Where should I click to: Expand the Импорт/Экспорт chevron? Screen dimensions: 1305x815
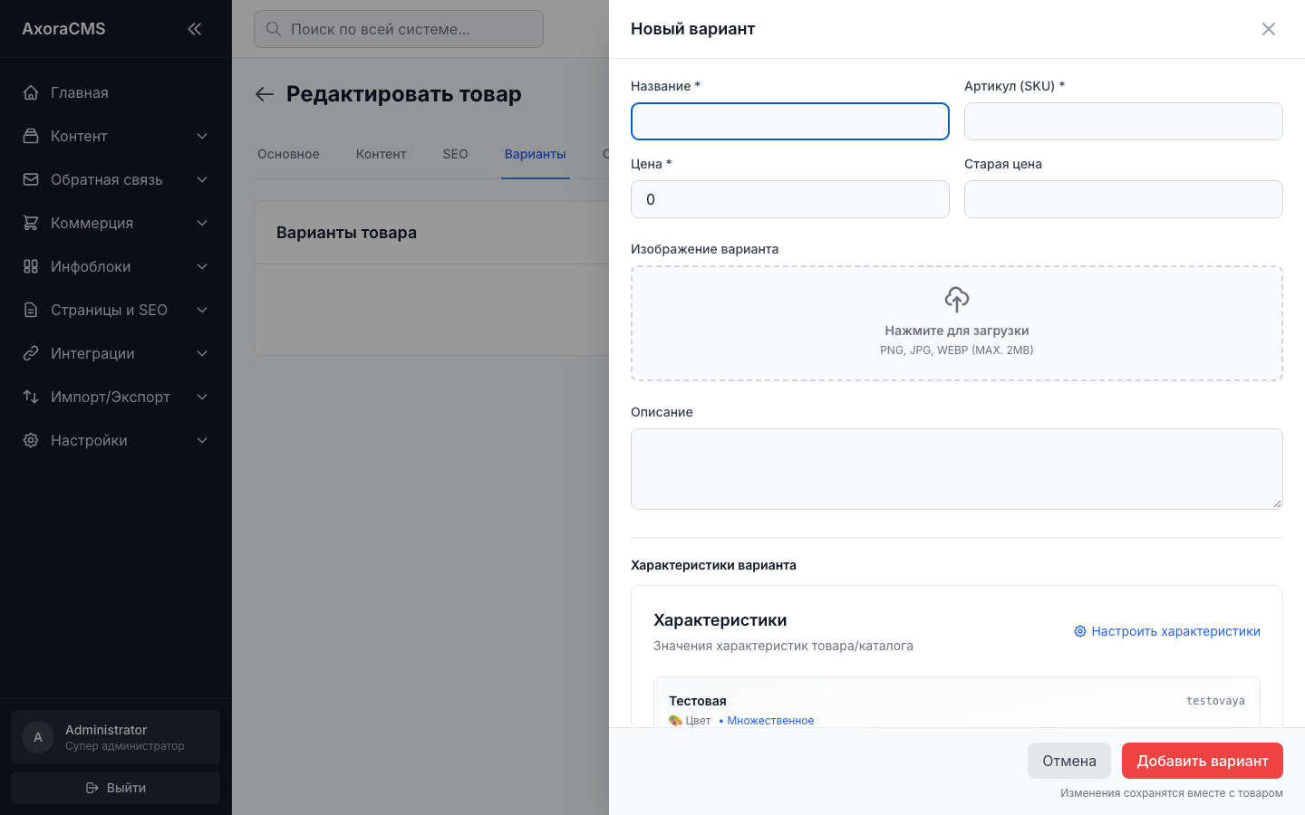pyautogui.click(x=202, y=397)
